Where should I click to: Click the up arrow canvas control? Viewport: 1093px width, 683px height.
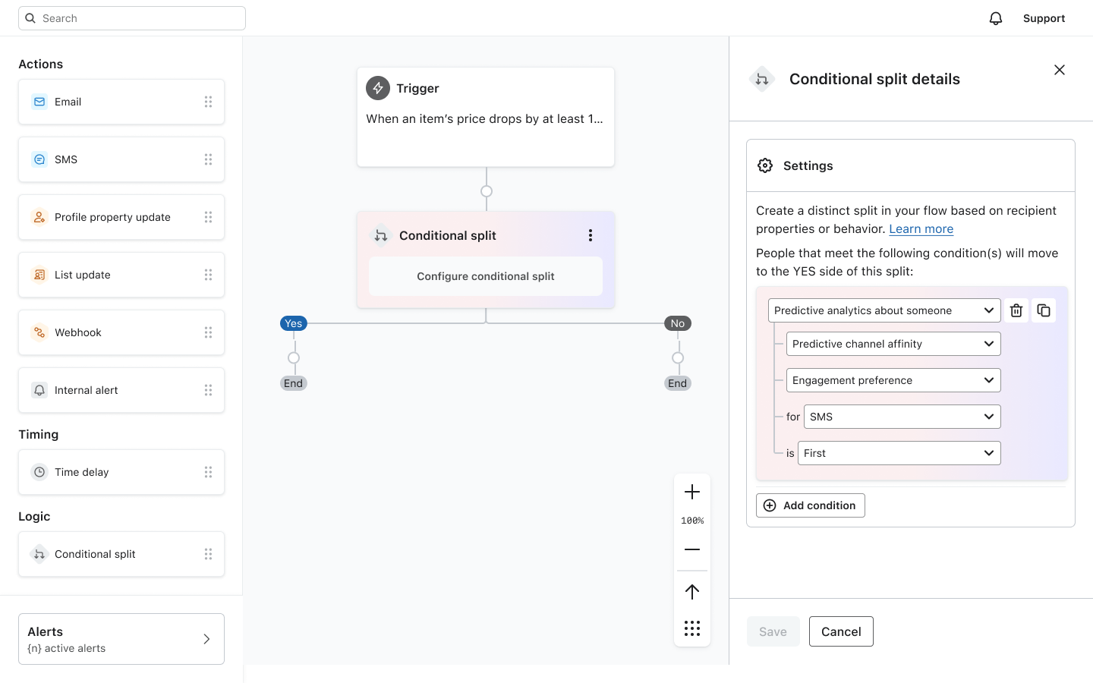pyautogui.click(x=691, y=591)
